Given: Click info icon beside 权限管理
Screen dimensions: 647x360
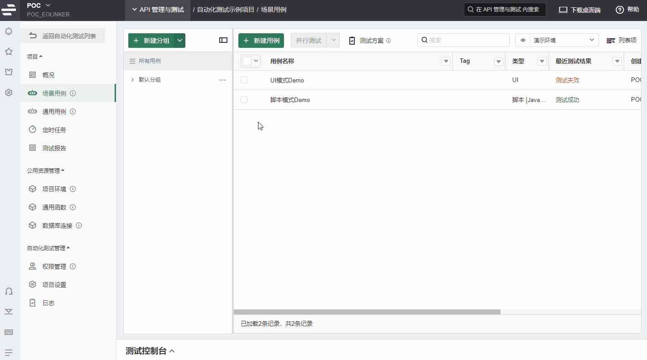Looking at the screenshot, I should click(x=73, y=267).
